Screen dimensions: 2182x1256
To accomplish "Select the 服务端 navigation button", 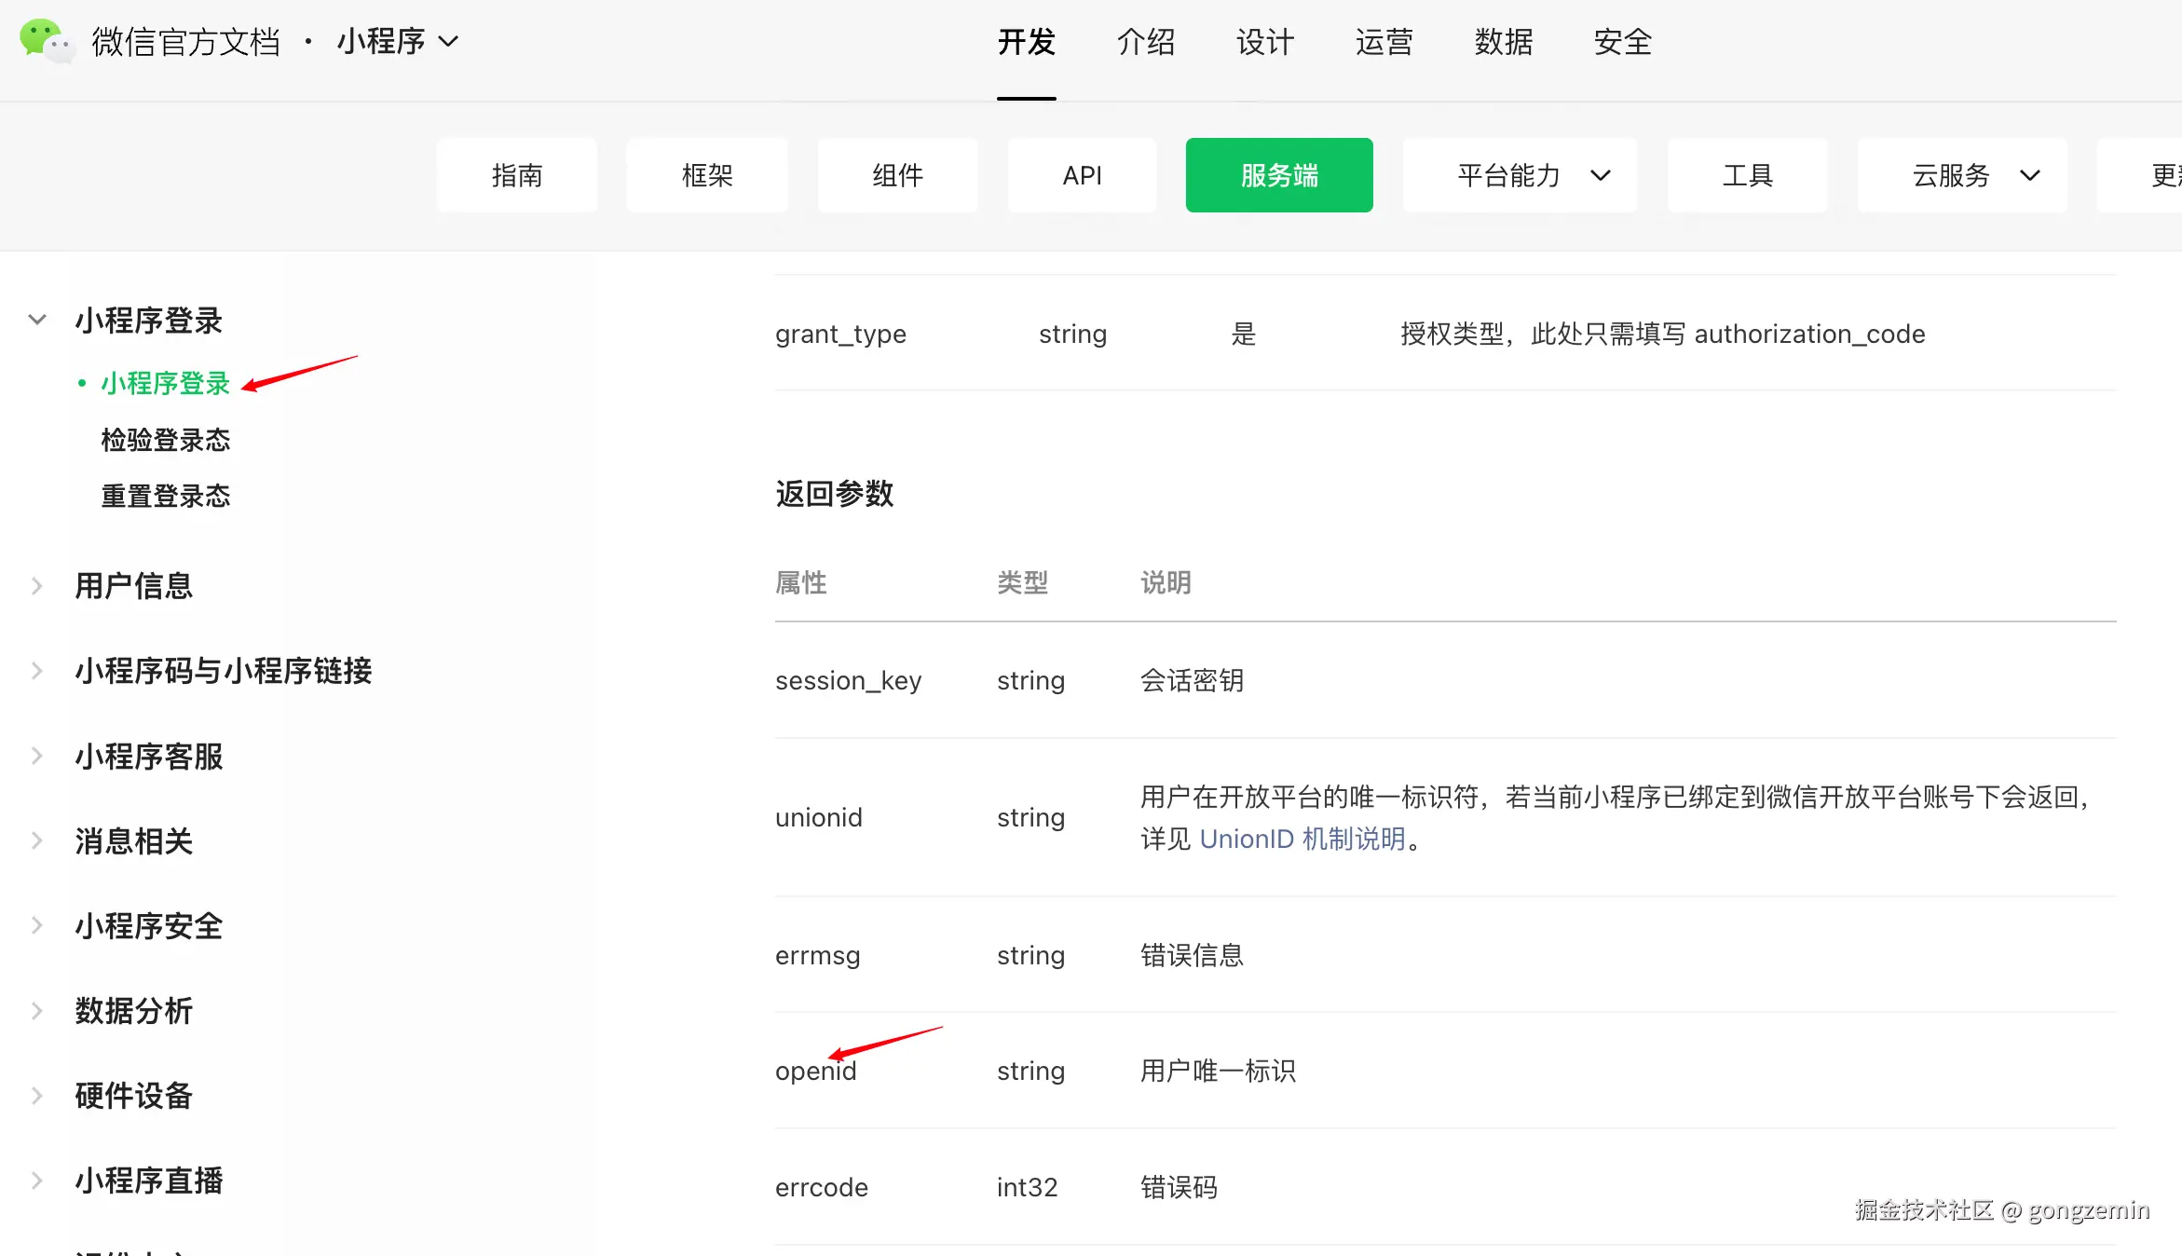I will click(x=1278, y=175).
